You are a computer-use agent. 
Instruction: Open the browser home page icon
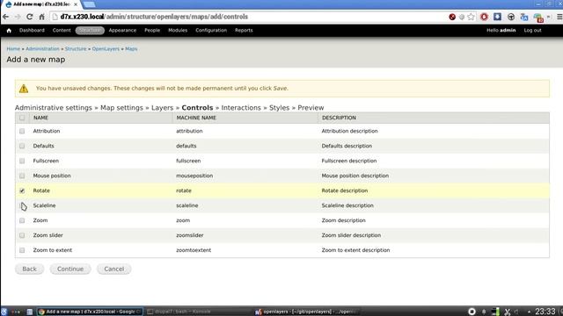click(41, 17)
